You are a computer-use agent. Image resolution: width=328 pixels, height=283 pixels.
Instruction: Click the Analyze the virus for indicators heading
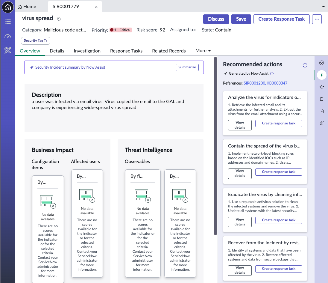coord(264,97)
